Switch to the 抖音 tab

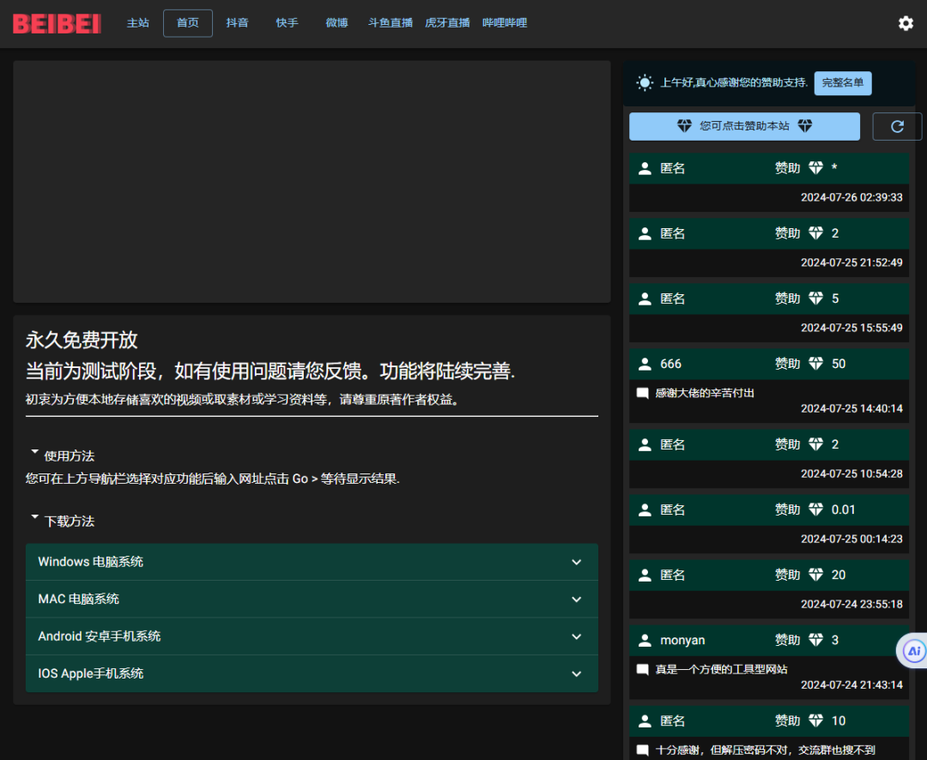pos(238,23)
